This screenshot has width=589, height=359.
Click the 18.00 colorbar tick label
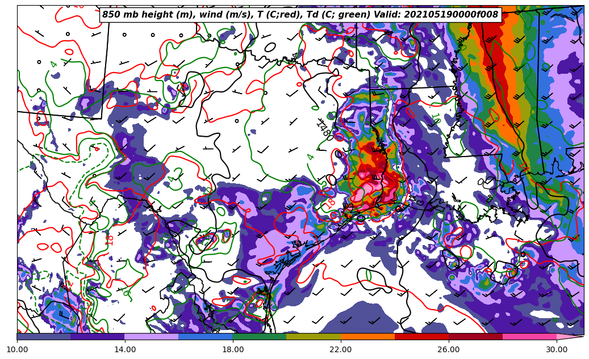pyautogui.click(x=233, y=349)
